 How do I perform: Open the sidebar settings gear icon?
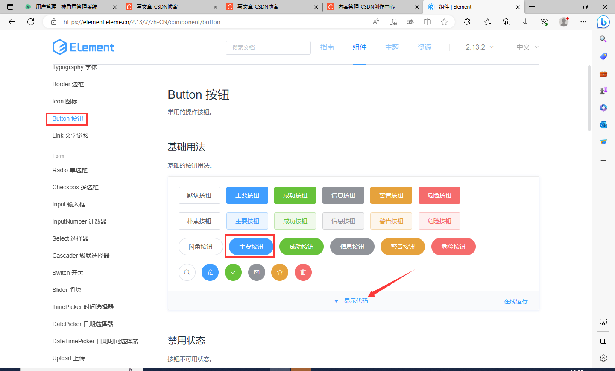click(603, 358)
